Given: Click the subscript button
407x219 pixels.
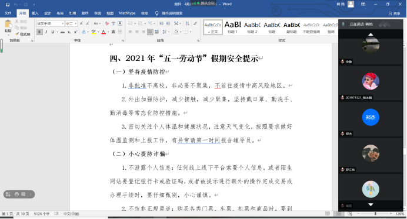Looking at the screenshot, I should pos(69,32).
